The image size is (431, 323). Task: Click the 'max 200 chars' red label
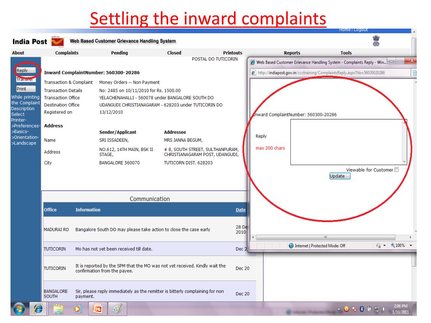pyautogui.click(x=270, y=148)
